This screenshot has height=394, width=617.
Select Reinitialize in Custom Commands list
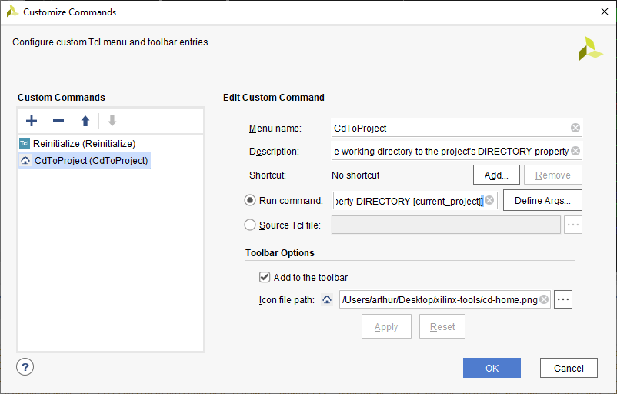click(84, 143)
